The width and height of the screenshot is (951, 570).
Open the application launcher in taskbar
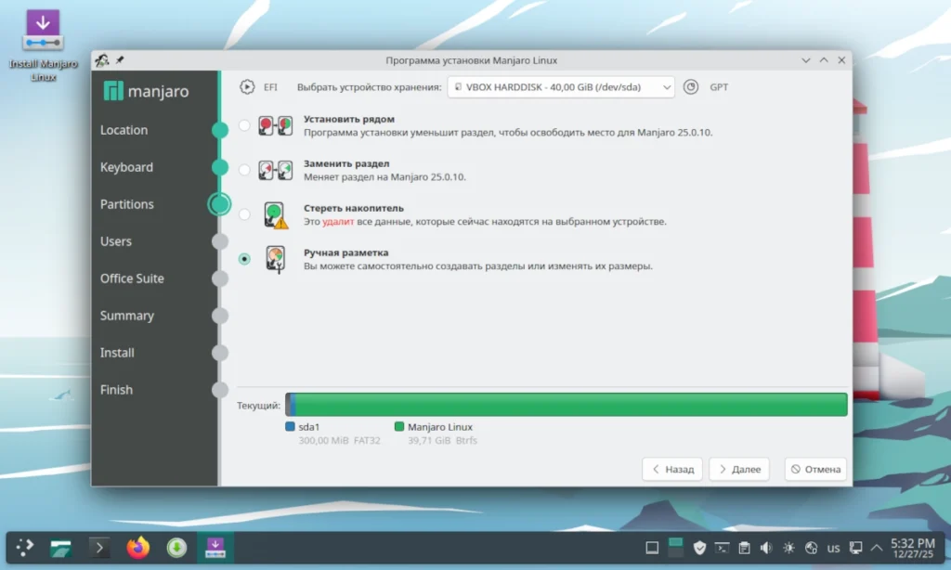(25, 548)
